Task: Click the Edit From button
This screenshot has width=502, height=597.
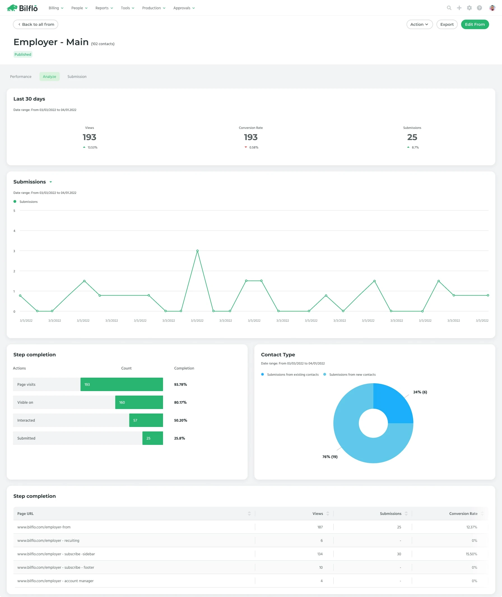Action: [475, 24]
